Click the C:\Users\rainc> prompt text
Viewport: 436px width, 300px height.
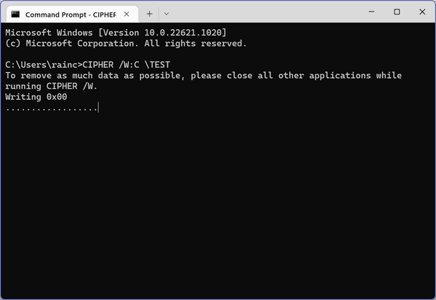pos(44,65)
